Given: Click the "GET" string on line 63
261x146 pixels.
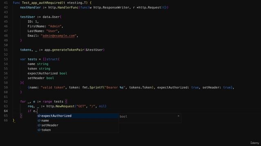Looking at the screenshot, I should pos(81,106).
